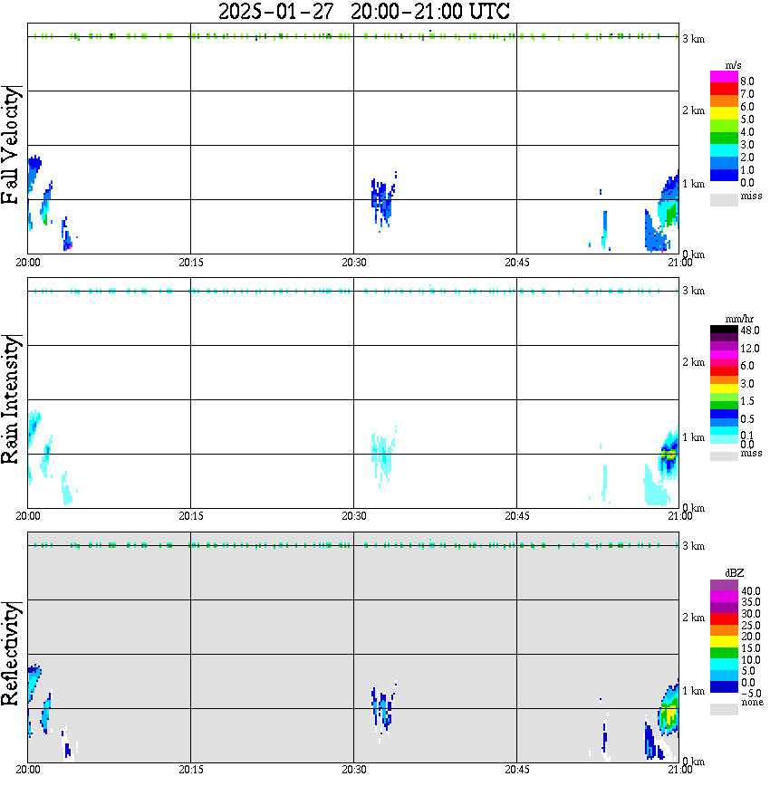Click the '1.5' label in the mm/hr legend
Screen dimensions: 770x786
747,401
